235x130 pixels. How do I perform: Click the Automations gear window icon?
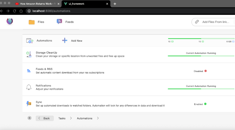tap(30, 41)
